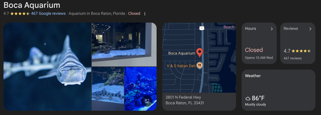Click the pink Closed status in header

134,14
